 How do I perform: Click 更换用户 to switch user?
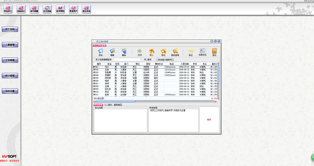click(73, 9)
